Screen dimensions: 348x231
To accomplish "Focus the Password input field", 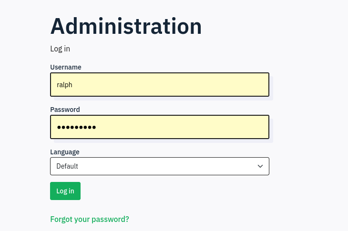I will tap(159, 127).
